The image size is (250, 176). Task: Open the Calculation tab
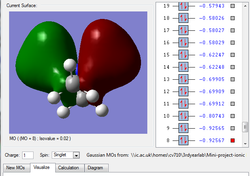pyautogui.click(x=70, y=168)
